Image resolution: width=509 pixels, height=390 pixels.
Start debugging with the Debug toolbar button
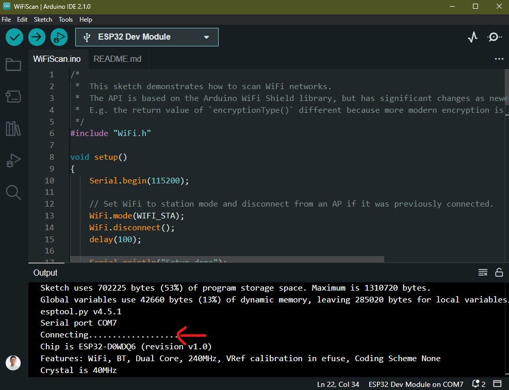pyautogui.click(x=59, y=37)
